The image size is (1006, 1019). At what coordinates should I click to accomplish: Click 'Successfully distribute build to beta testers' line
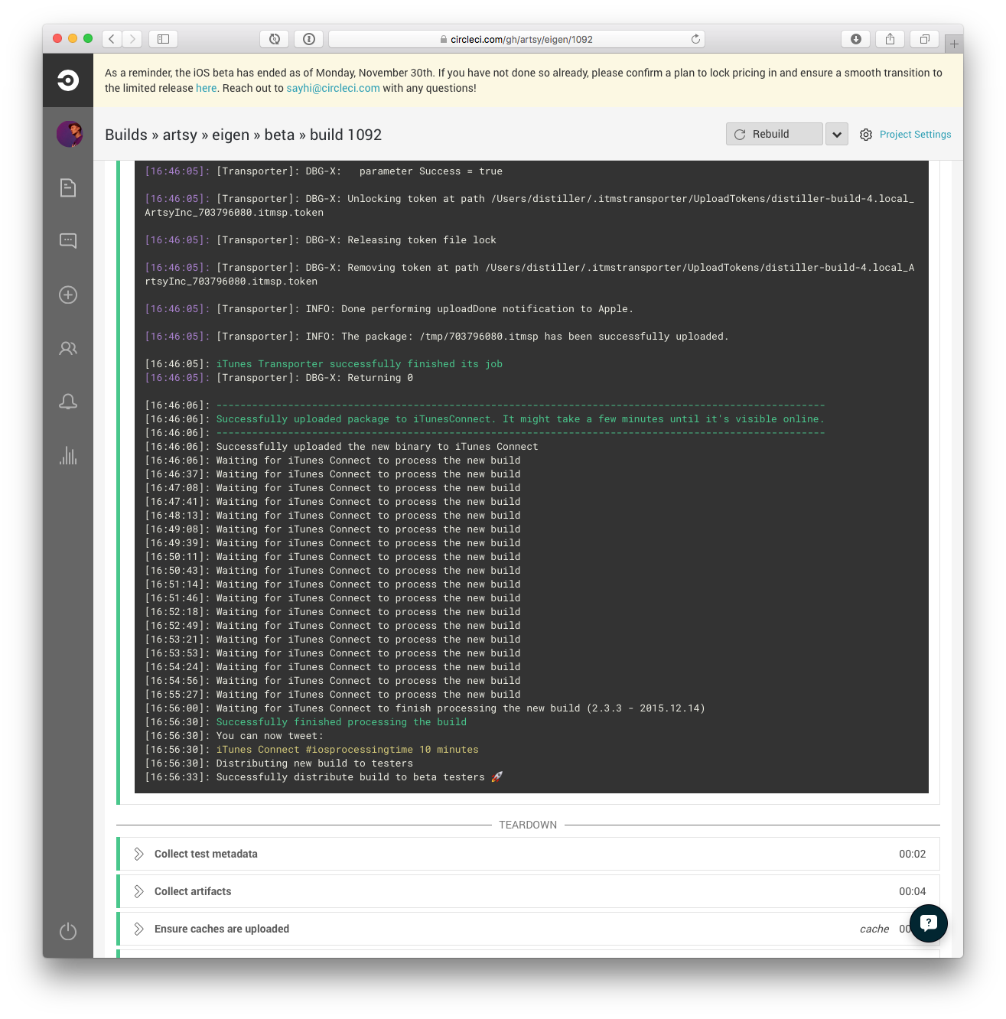(x=360, y=777)
